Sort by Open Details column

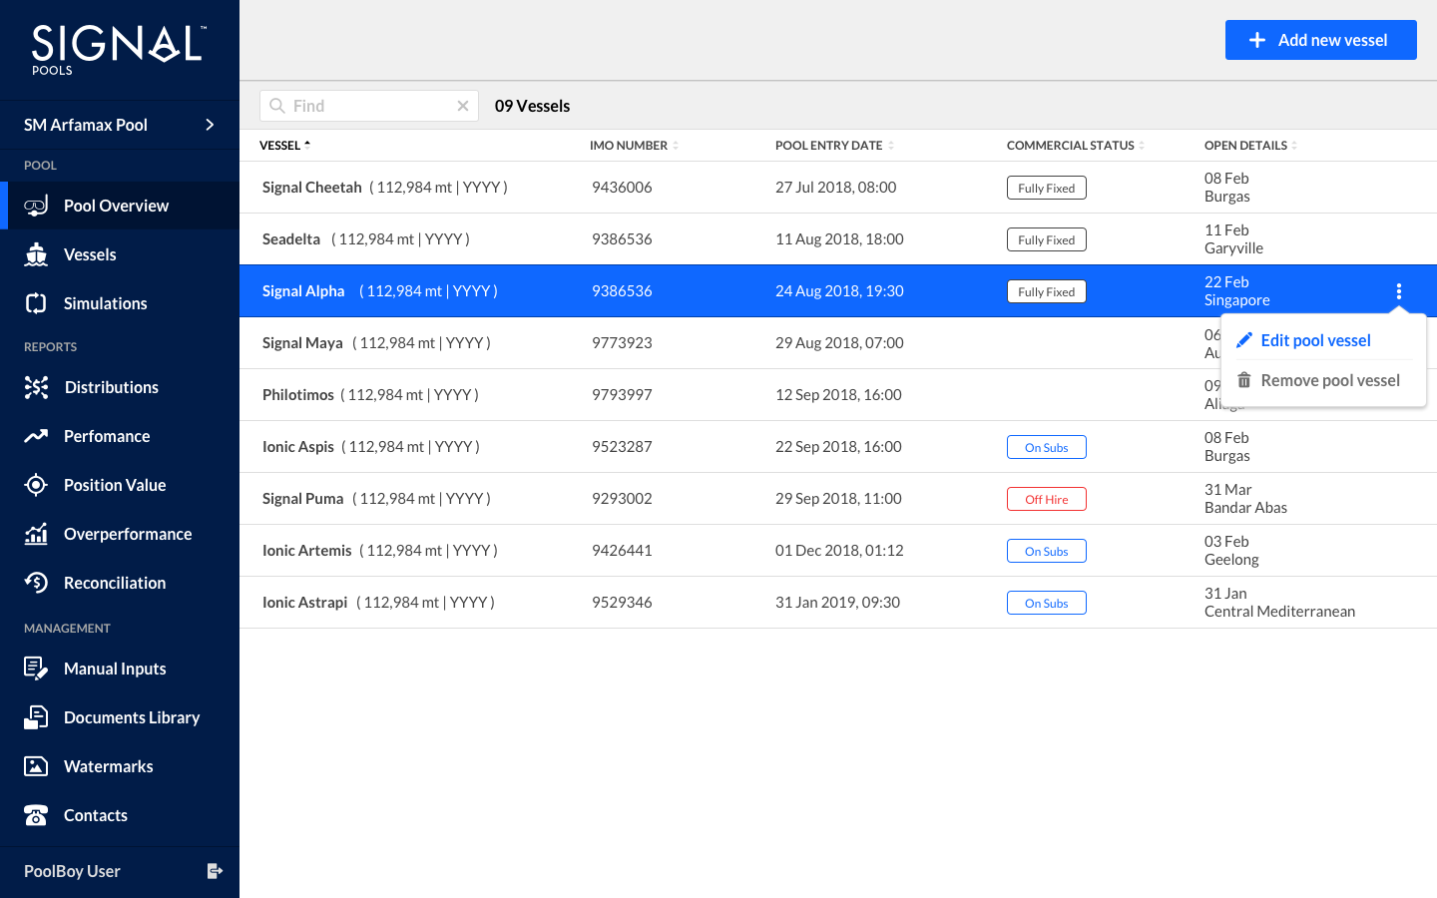[x=1250, y=146]
